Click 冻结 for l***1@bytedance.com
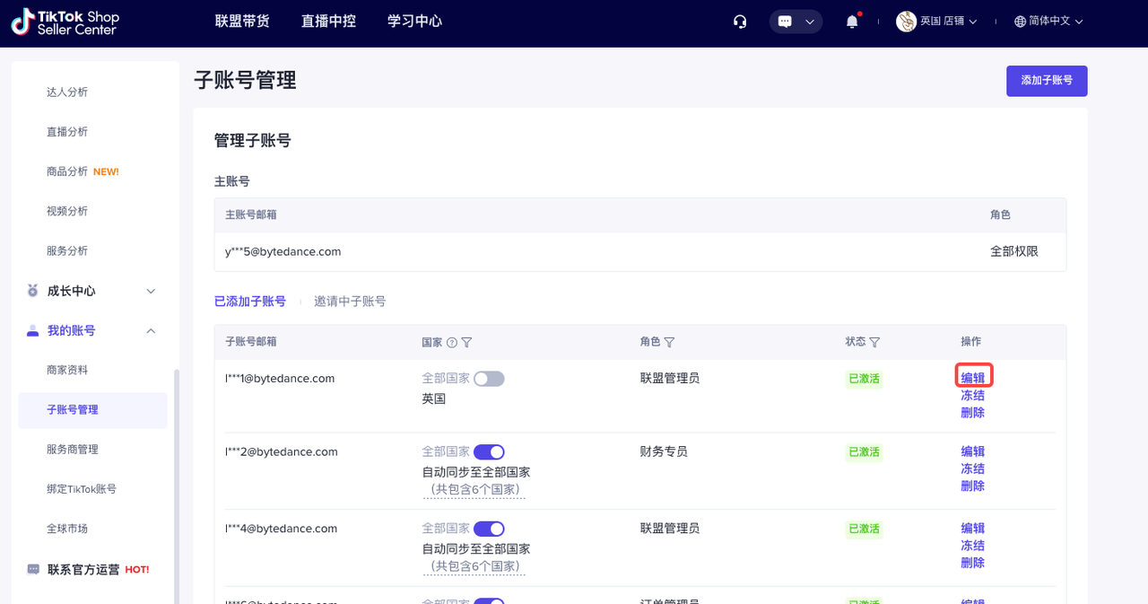This screenshot has height=604, width=1148. [972, 396]
